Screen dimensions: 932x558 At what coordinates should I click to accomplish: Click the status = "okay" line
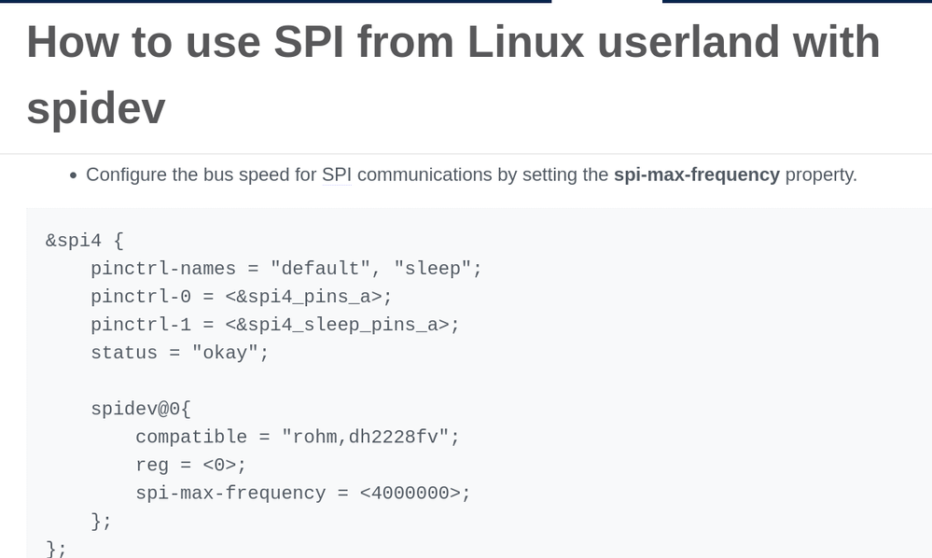point(179,353)
